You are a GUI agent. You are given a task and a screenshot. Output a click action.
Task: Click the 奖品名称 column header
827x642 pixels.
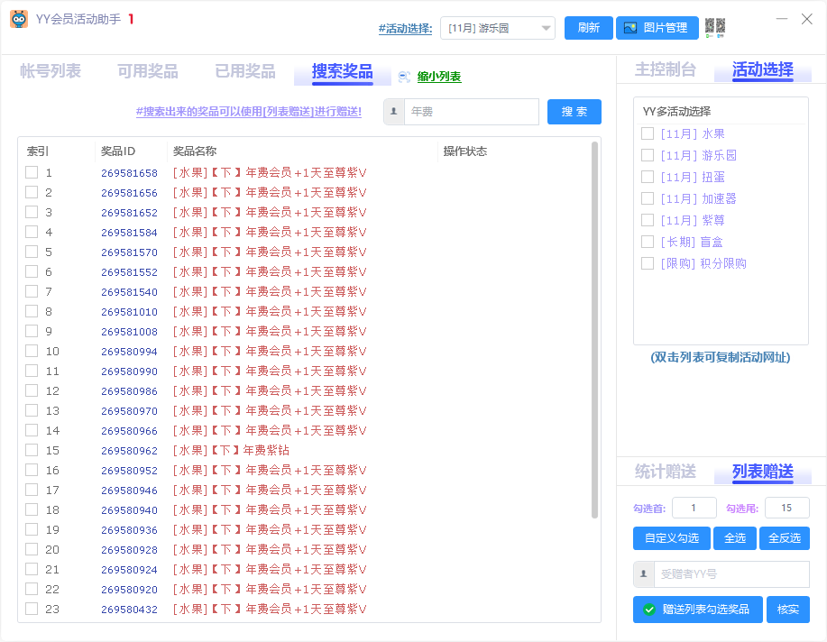(x=195, y=151)
